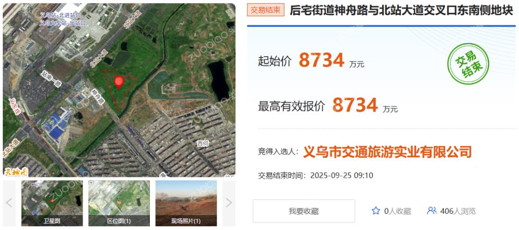This screenshot has width=519, height=230.
Task: Click the 神舟路 road label
Action: pos(99,97)
